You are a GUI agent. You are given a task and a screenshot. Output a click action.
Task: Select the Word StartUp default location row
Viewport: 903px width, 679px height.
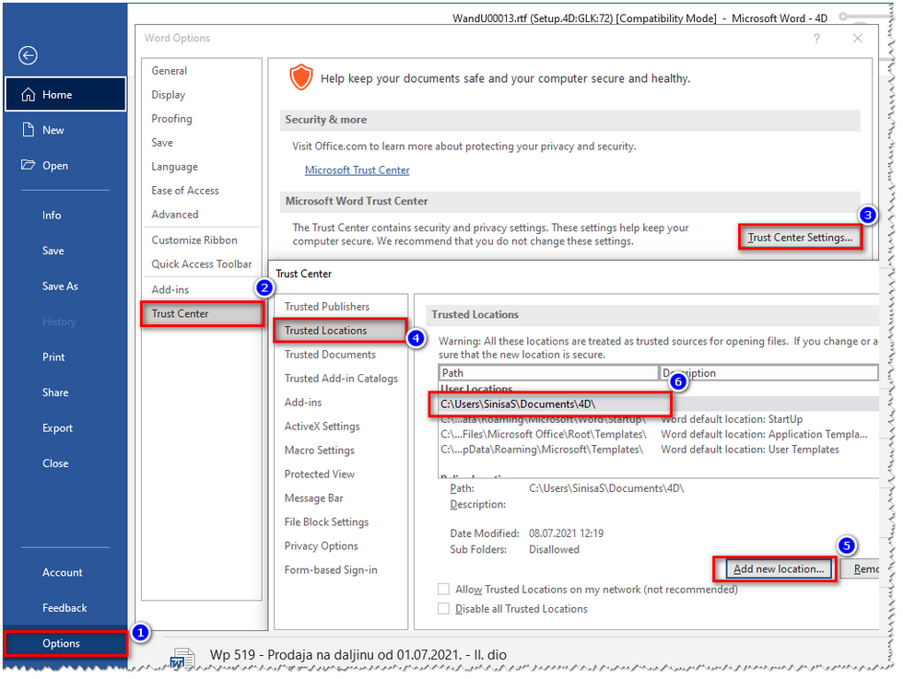658,419
